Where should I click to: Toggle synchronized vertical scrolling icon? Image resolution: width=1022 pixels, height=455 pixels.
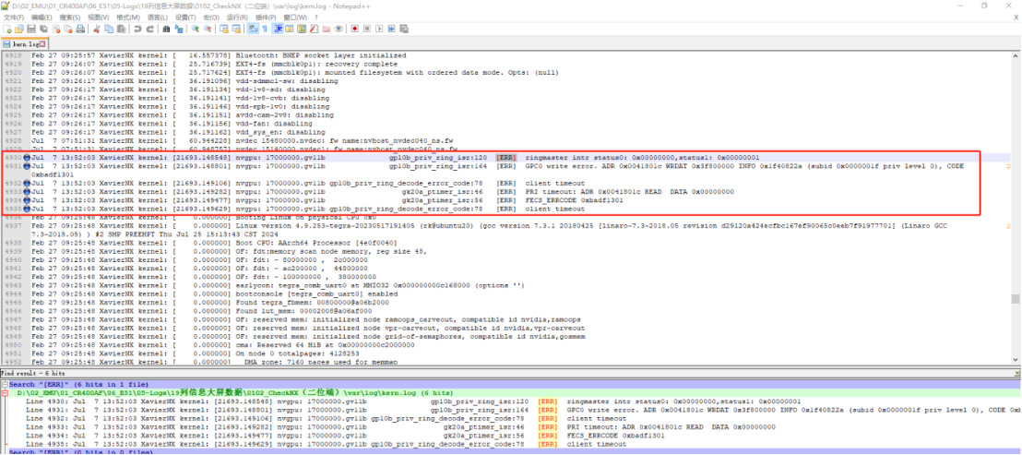(x=224, y=29)
